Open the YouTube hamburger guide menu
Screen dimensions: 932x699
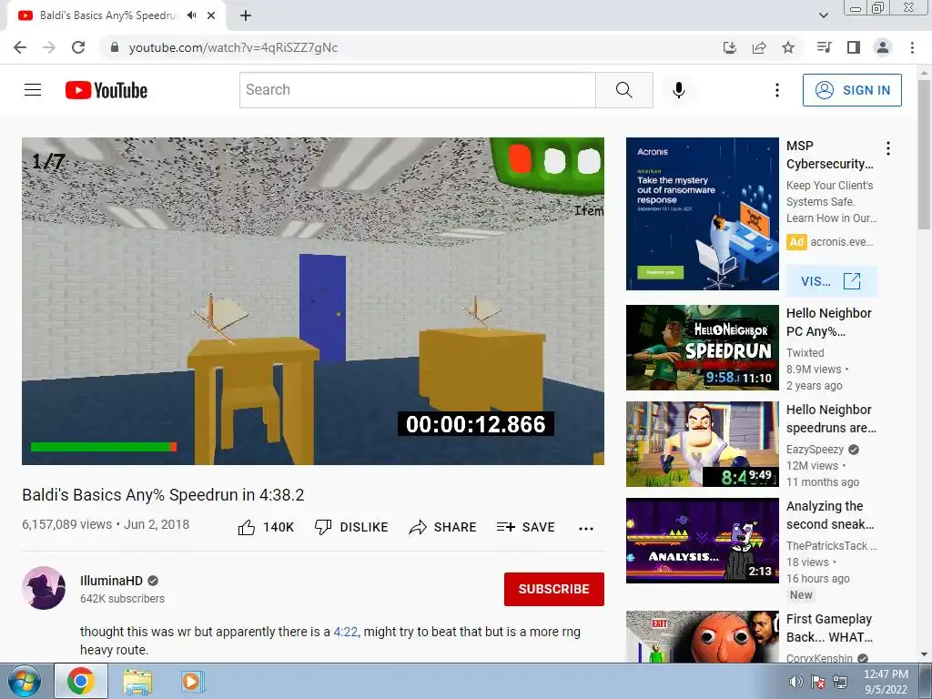tap(33, 90)
